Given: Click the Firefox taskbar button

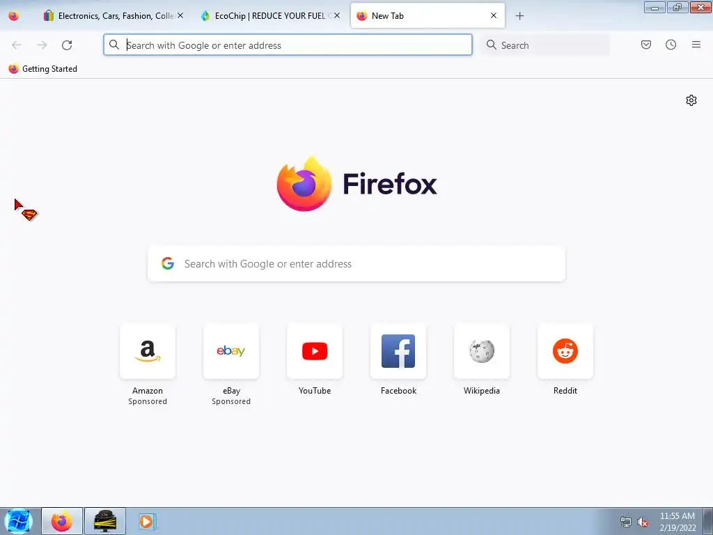Looking at the screenshot, I should pyautogui.click(x=62, y=521).
